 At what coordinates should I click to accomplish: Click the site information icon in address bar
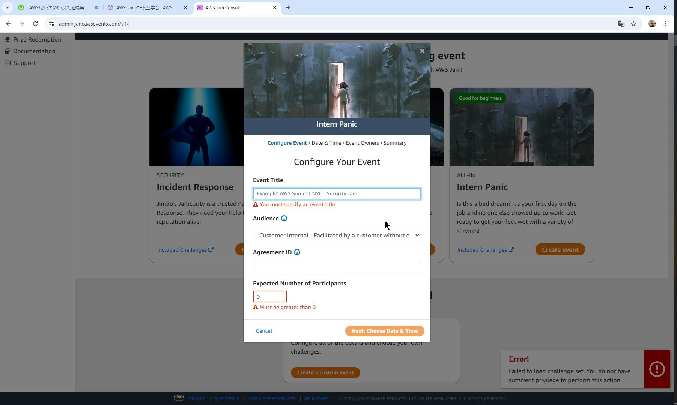click(51, 24)
